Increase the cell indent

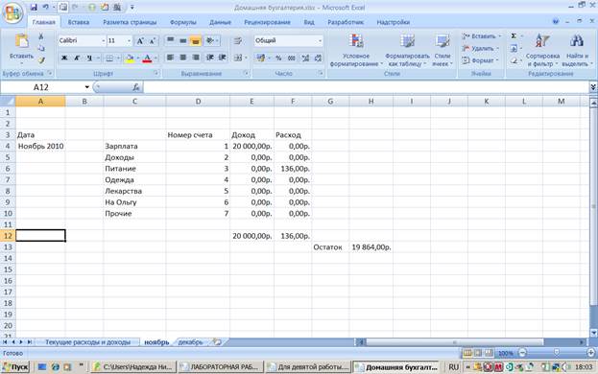[x=222, y=58]
